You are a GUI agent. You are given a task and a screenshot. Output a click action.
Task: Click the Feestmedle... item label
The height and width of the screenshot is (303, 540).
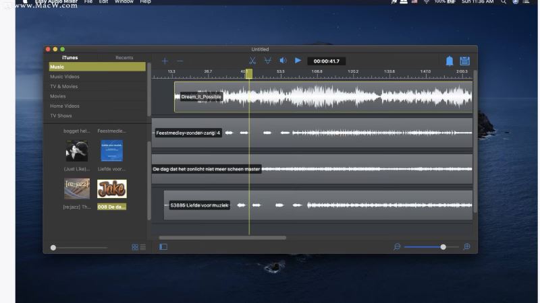[x=111, y=131]
